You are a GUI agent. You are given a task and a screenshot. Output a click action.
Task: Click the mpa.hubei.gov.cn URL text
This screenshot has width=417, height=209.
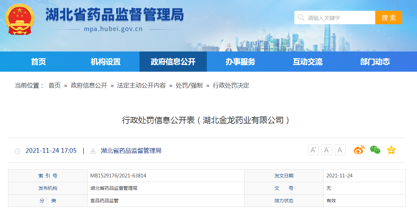pyautogui.click(x=113, y=29)
